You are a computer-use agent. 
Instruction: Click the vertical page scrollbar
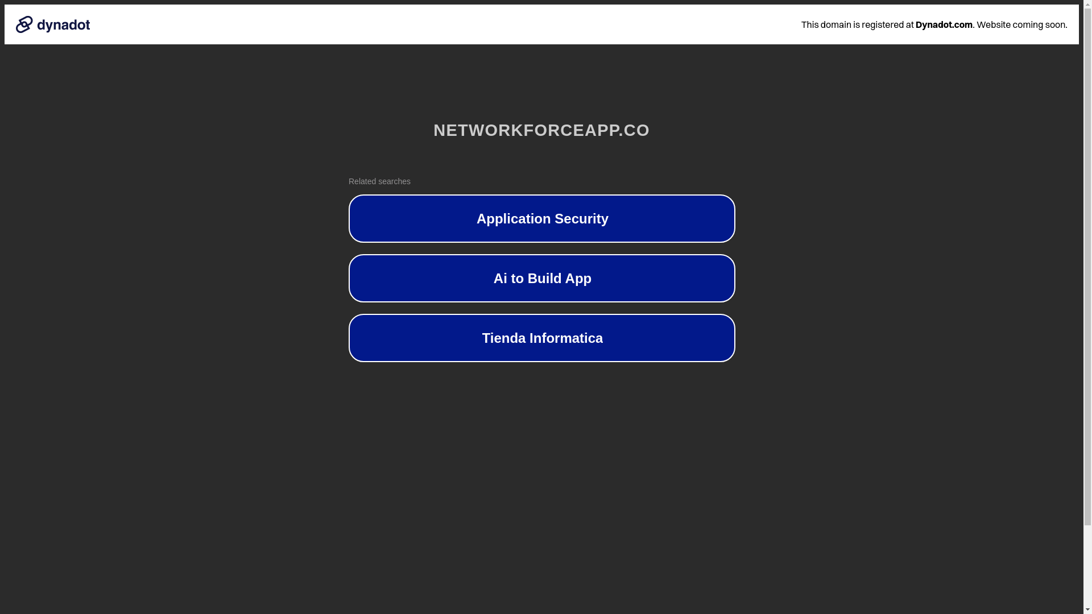(x=1087, y=307)
